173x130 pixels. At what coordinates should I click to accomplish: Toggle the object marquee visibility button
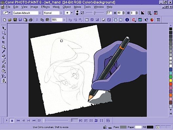(x=121, y=20)
